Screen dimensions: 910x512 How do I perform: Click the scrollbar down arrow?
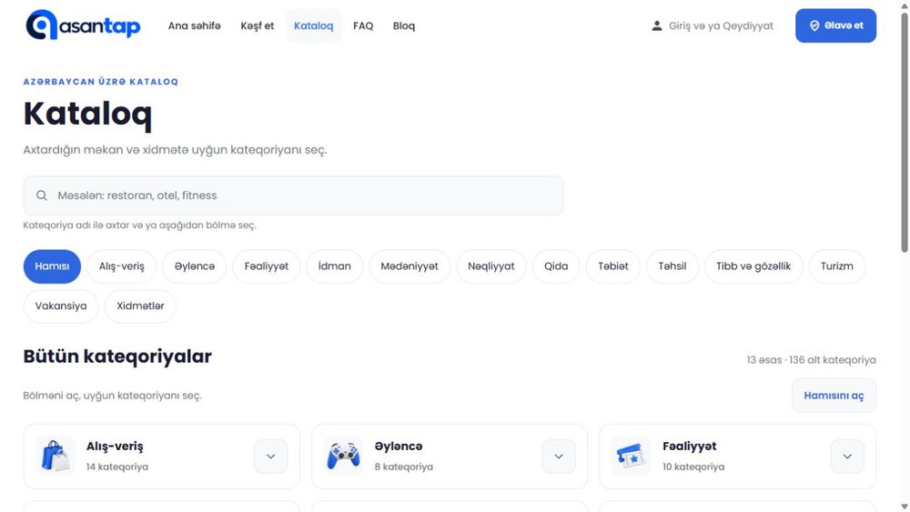[905, 507]
